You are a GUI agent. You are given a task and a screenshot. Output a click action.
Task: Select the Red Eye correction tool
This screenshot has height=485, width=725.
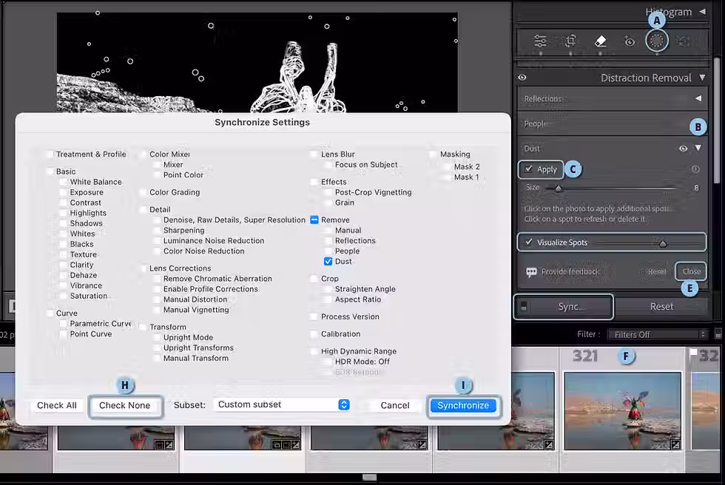[x=630, y=41]
